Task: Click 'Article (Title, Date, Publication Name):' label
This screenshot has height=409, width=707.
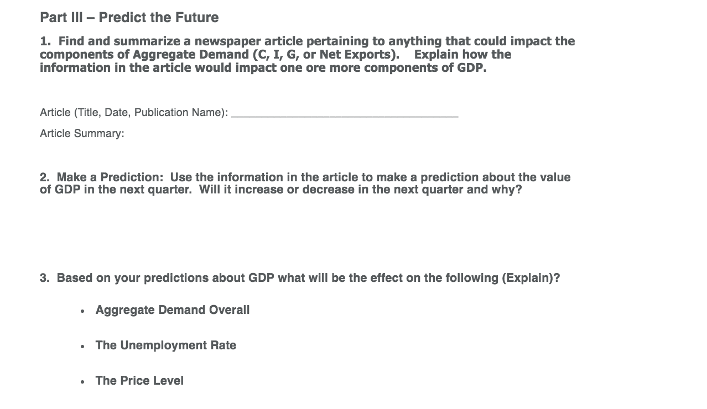Action: pos(134,113)
